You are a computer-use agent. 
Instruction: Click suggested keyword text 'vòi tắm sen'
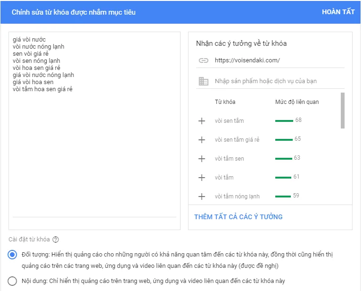229,159
